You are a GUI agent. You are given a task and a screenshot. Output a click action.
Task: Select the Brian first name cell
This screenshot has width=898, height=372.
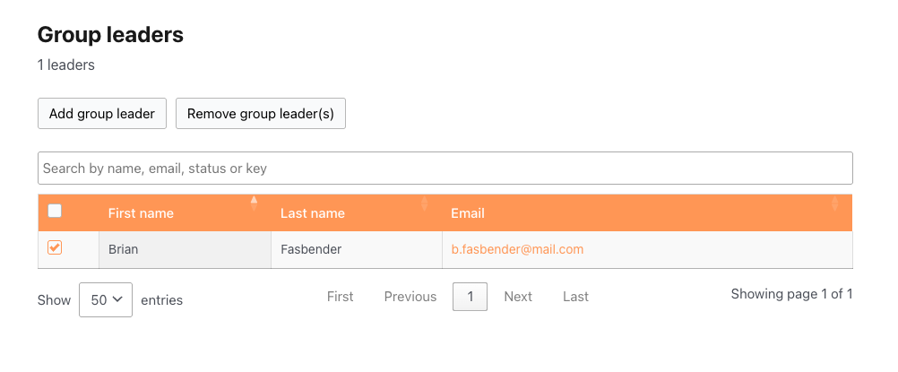coord(185,250)
